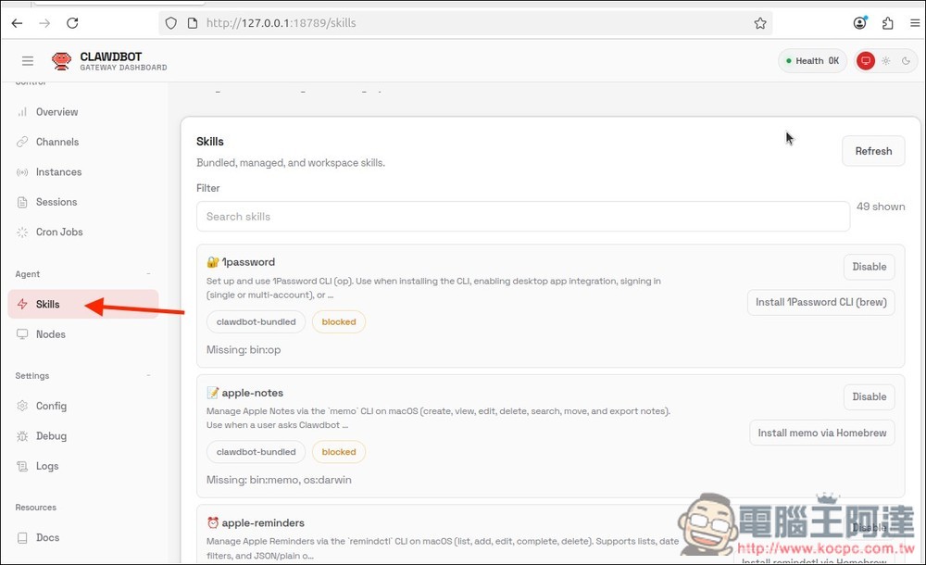Select Nodes in the Agent section
This screenshot has height=565, width=926.
(50, 334)
